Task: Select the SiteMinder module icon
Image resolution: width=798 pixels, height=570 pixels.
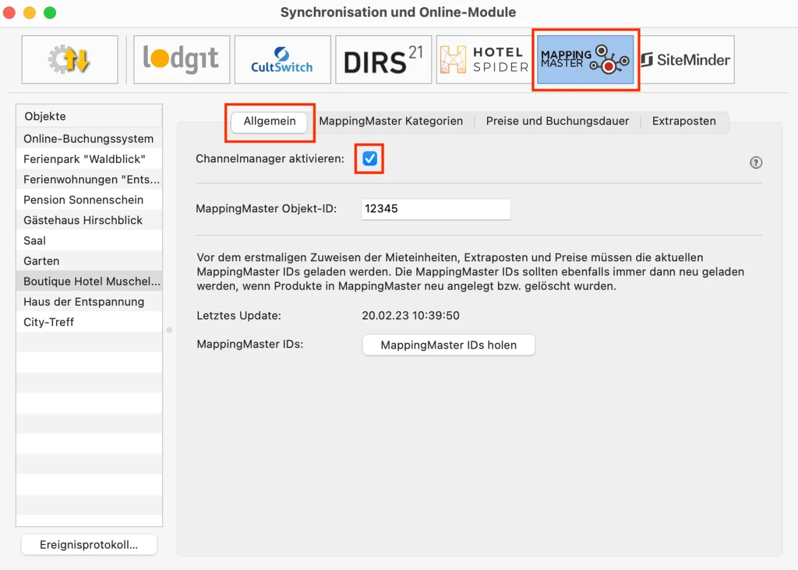Action: 686,59
